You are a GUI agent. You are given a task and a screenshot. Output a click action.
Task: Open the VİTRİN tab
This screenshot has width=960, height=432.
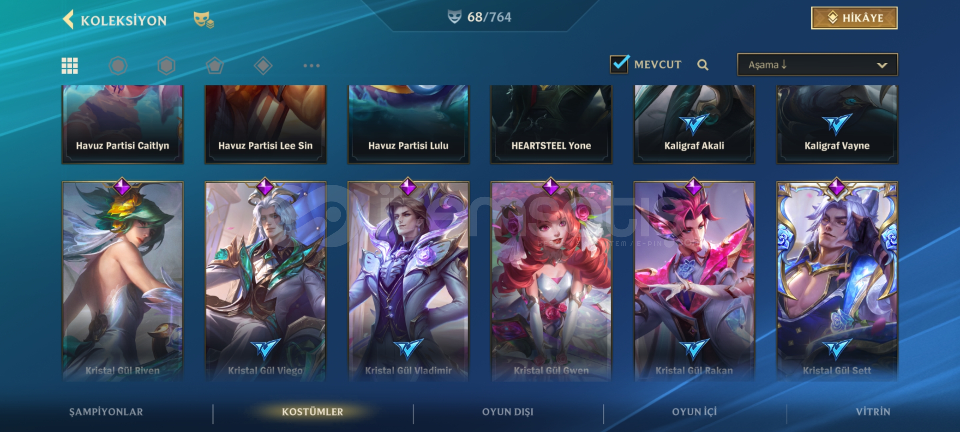873,412
